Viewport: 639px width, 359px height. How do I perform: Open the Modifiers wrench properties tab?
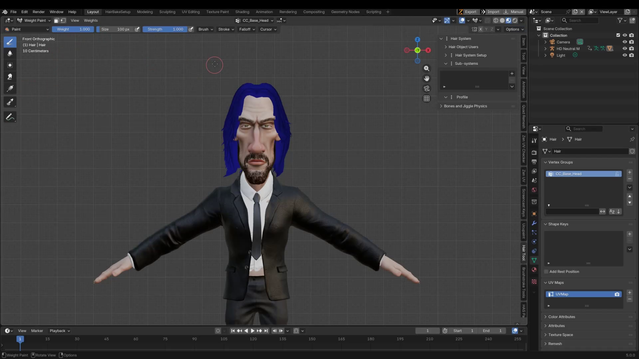tap(534, 223)
